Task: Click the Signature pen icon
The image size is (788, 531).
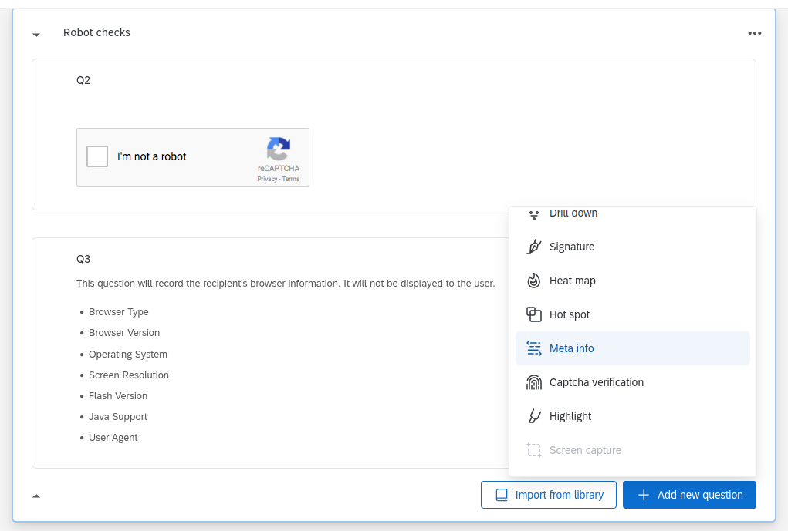Action: (533, 247)
